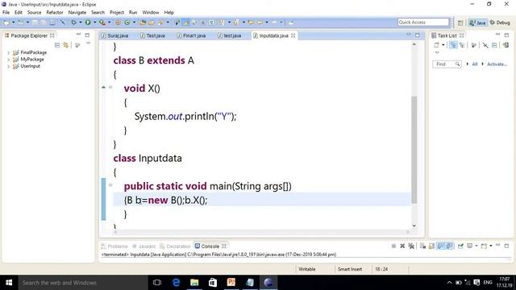Toggle Mark Occurrences in main toolbar
The image size is (516, 290).
pos(186,23)
